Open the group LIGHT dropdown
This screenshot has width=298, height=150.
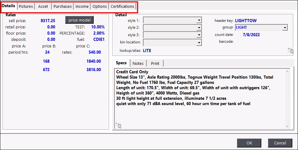tap(285, 27)
